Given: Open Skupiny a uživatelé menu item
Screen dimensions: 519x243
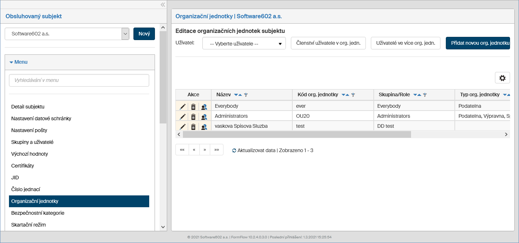Looking at the screenshot, I should click(32, 142).
